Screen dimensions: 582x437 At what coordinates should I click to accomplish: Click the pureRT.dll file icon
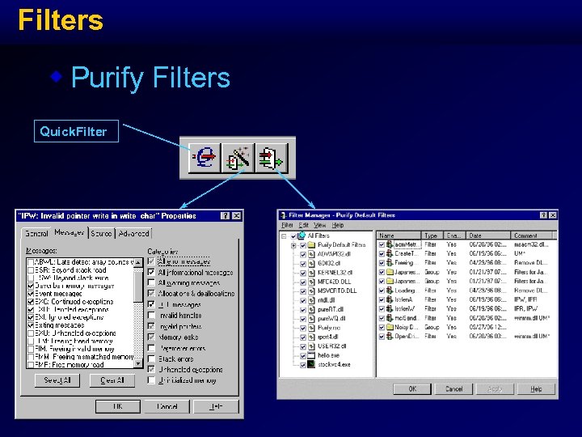[311, 309]
